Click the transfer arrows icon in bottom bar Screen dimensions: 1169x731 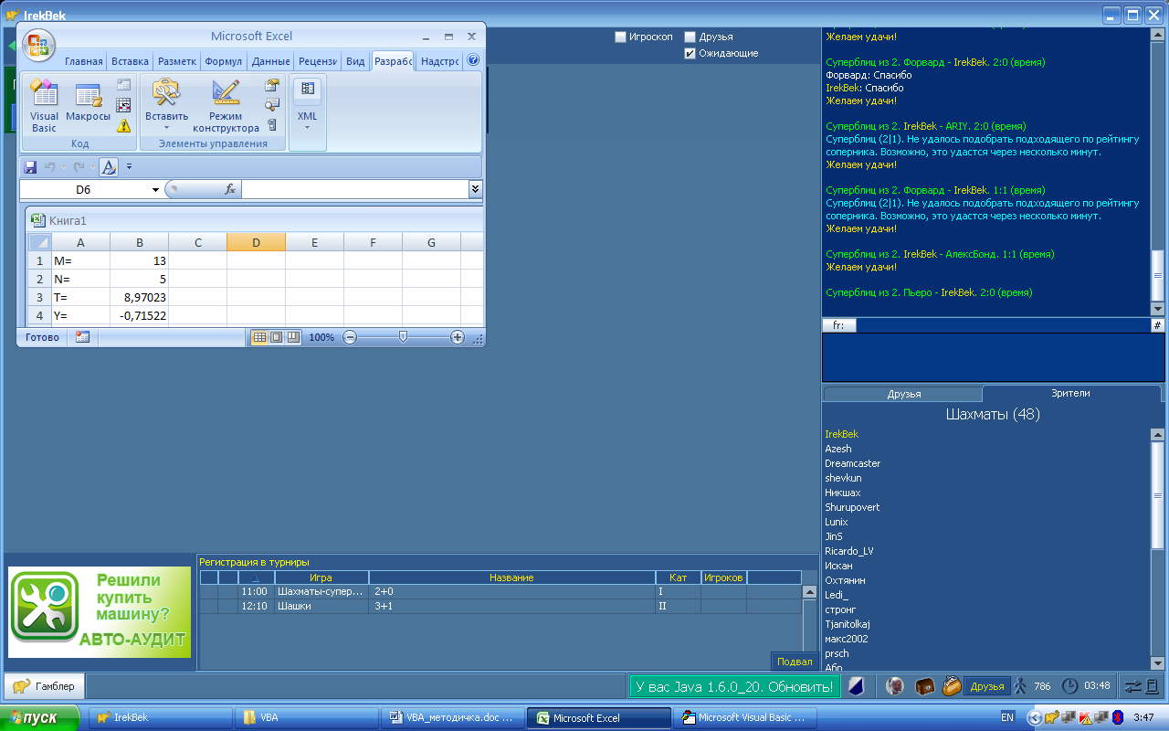(1132, 685)
